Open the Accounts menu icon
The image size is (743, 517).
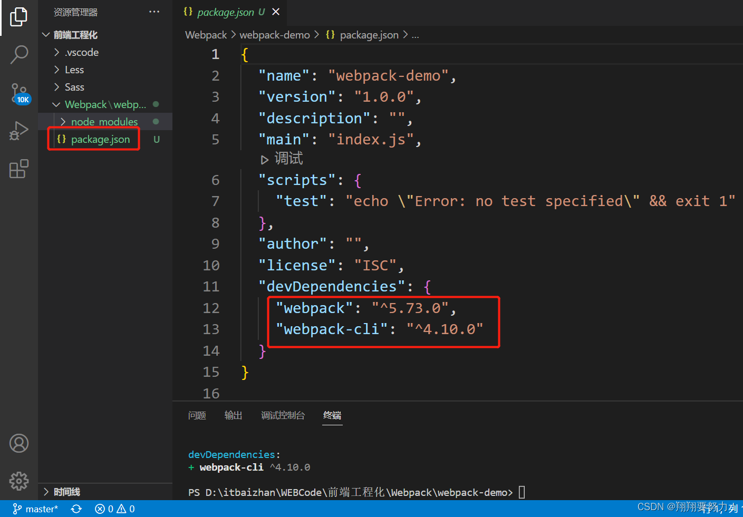tap(19, 443)
